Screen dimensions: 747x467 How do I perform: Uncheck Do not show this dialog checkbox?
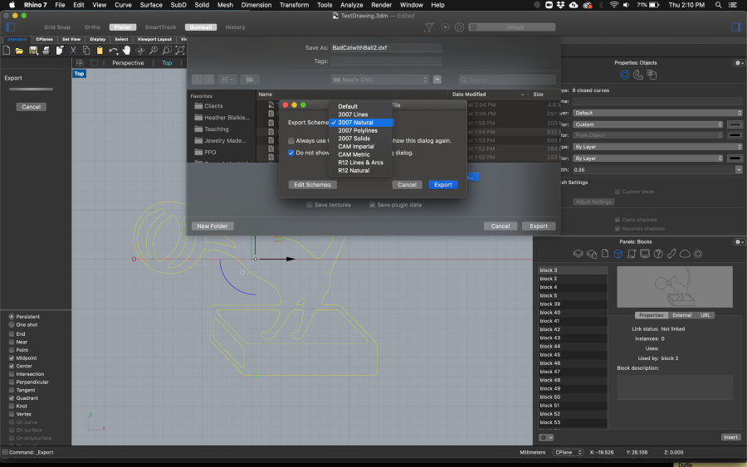tap(291, 153)
